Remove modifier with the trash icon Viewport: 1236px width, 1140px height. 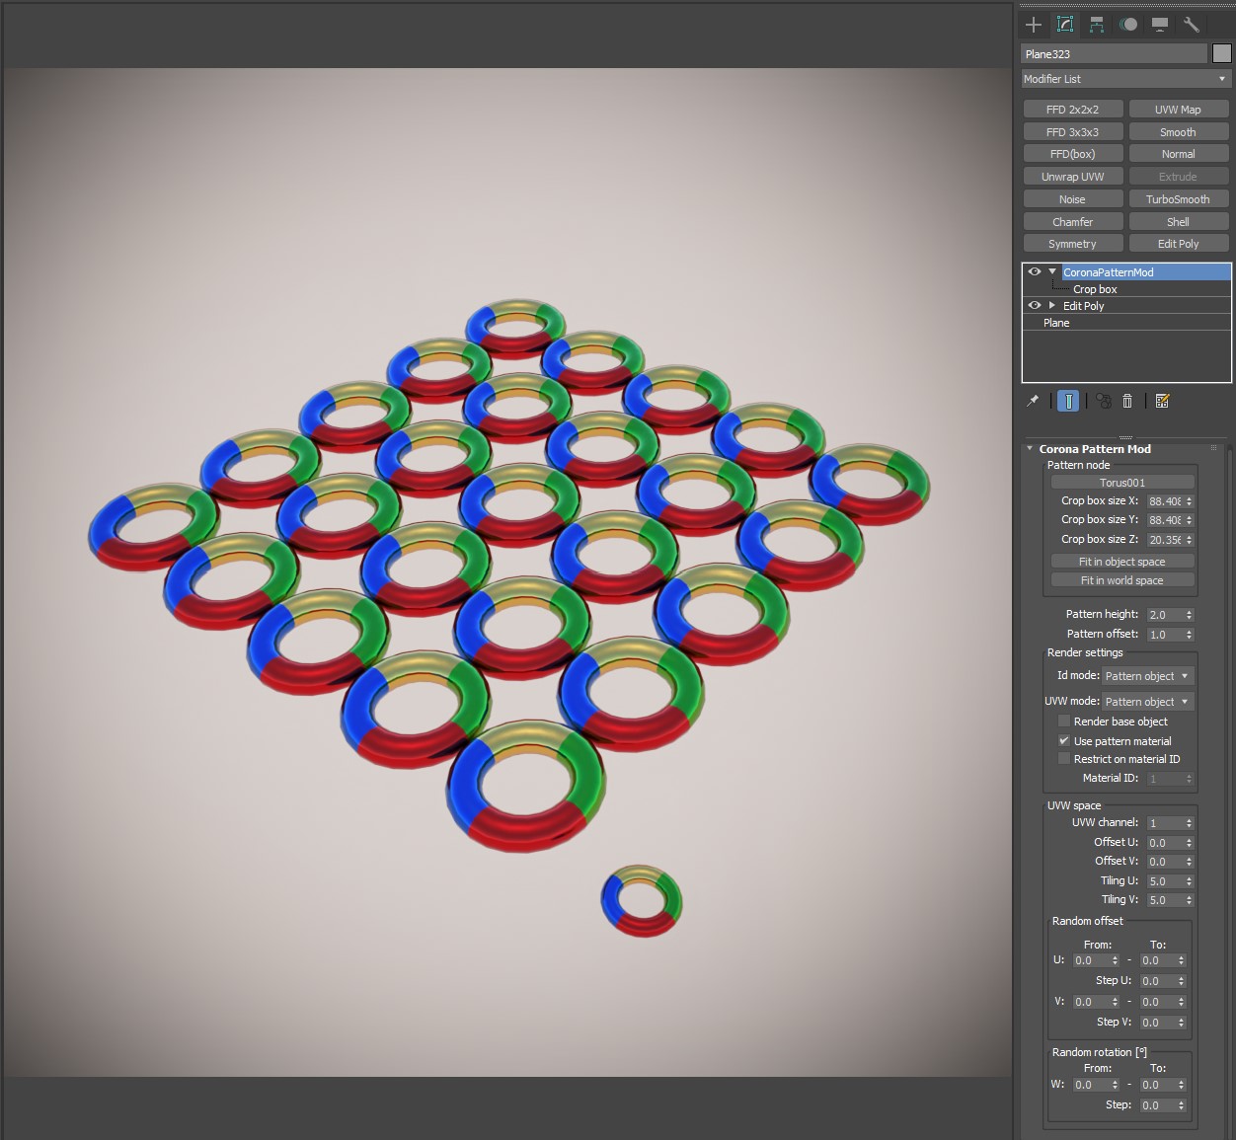[1127, 401]
